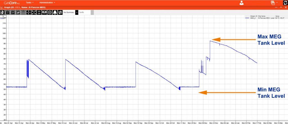Collapse the graph panel with caret
Image resolution: width=288 pixels, height=125 pixels.
pos(281,7)
